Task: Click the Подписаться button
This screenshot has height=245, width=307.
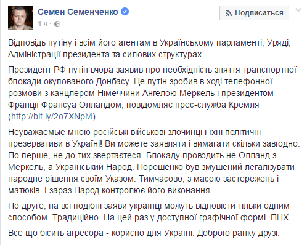Action: coord(254,13)
